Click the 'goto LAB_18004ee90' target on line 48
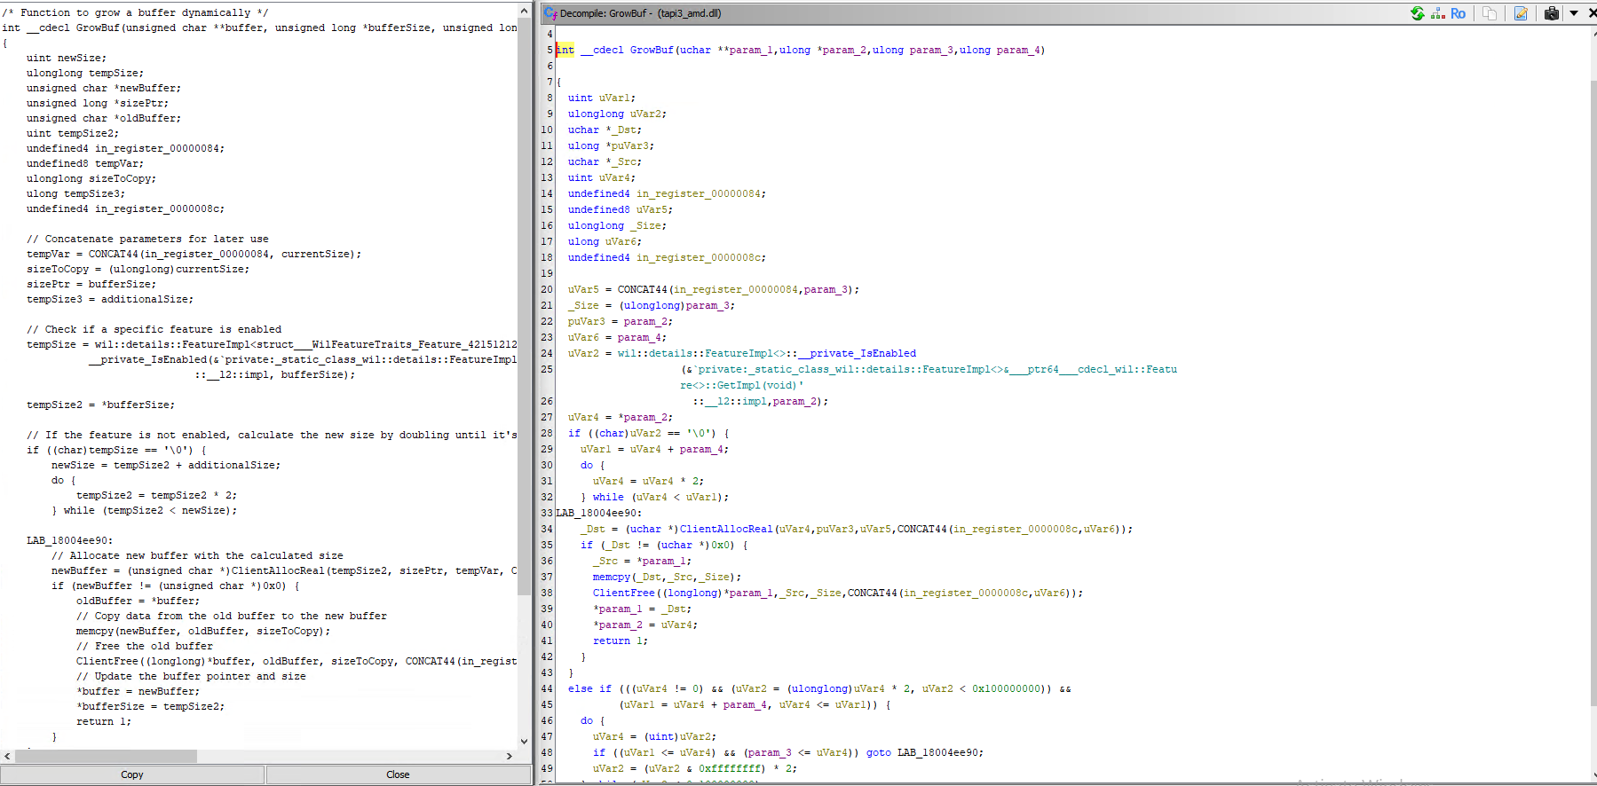The height and width of the screenshot is (786, 1597). (939, 753)
